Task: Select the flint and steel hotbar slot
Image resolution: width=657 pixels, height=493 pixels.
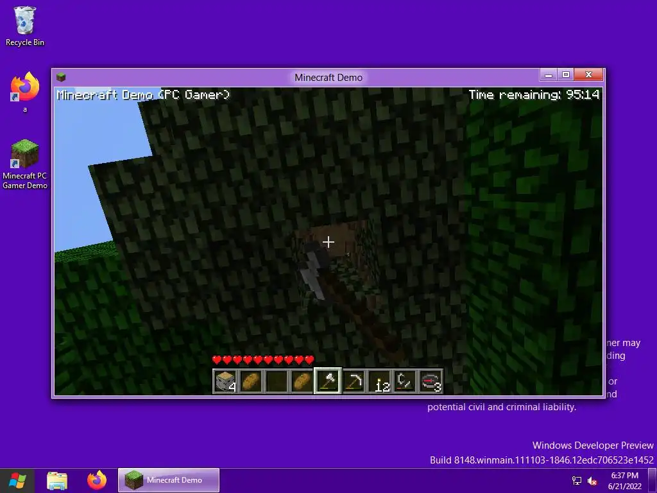Action: (404, 381)
